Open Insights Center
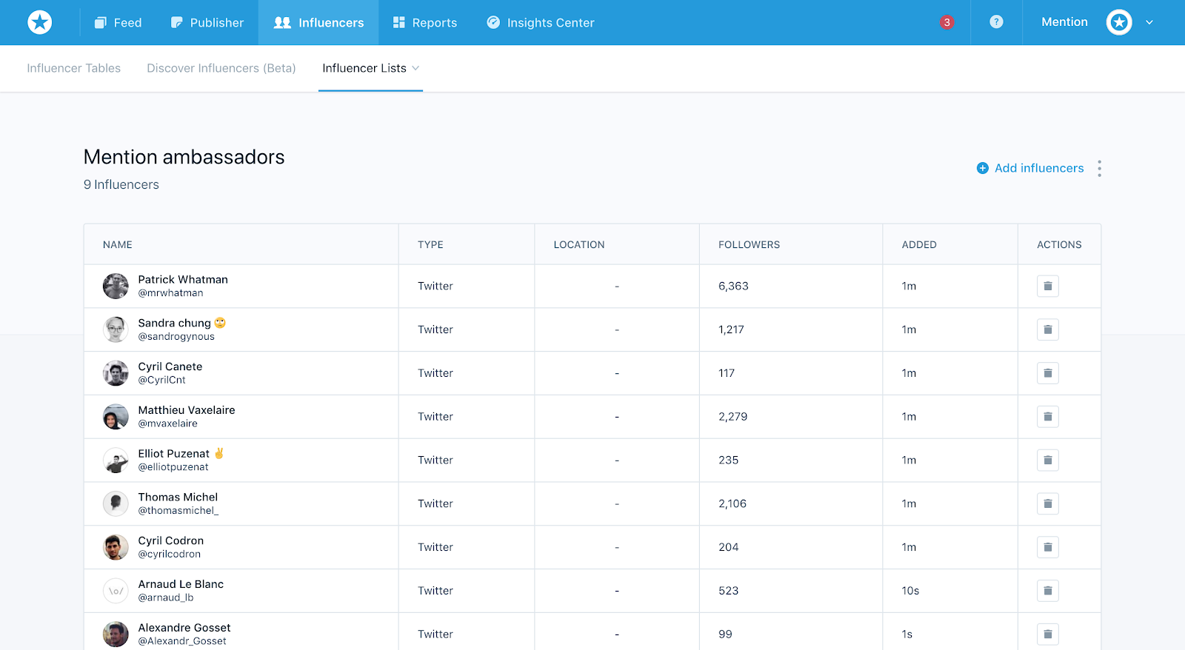The width and height of the screenshot is (1185, 650). pos(541,22)
